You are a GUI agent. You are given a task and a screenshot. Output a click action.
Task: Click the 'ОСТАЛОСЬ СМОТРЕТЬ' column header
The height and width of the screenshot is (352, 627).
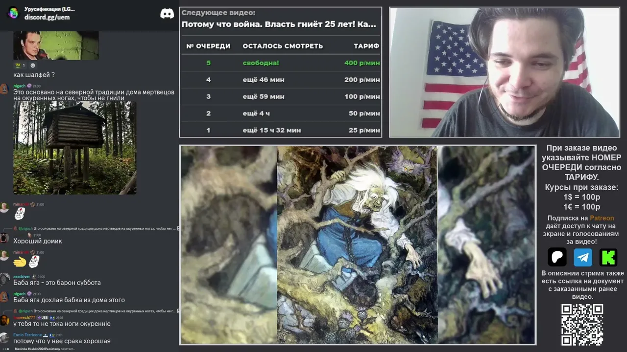click(283, 46)
